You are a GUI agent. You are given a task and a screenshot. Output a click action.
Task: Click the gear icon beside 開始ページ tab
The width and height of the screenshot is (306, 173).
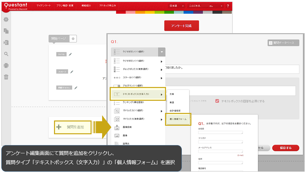pos(73,39)
